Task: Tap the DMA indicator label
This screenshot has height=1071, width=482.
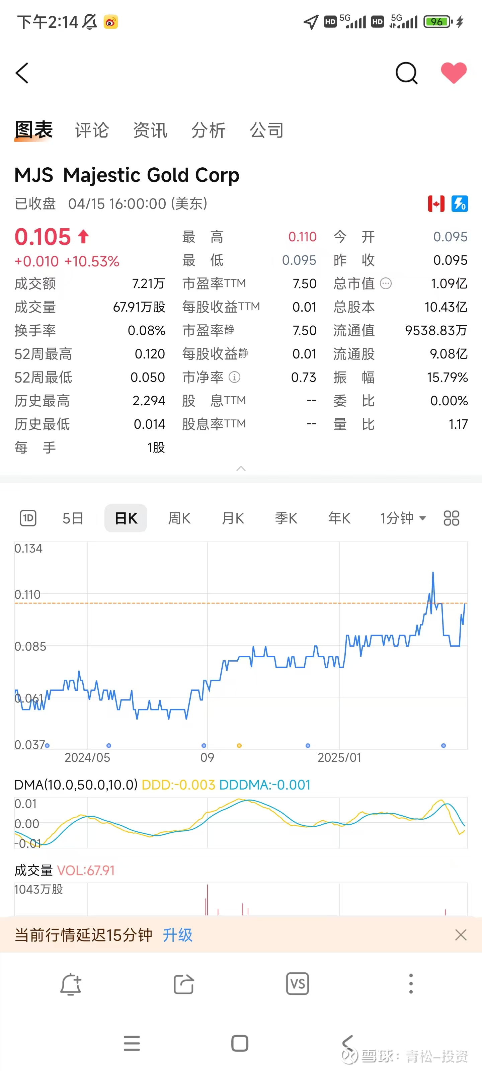Action: (76, 785)
